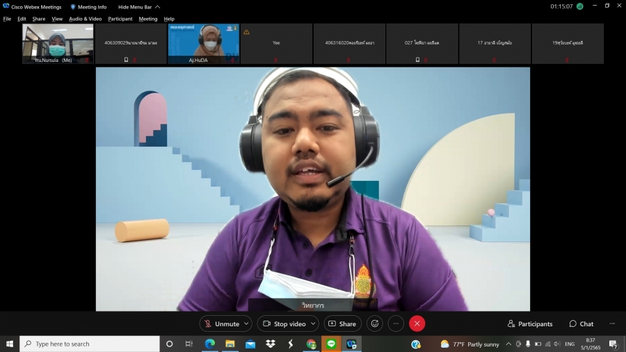Screen dimensions: 626x352
Task: Click the Windows taskbar search box
Action: [90, 344]
